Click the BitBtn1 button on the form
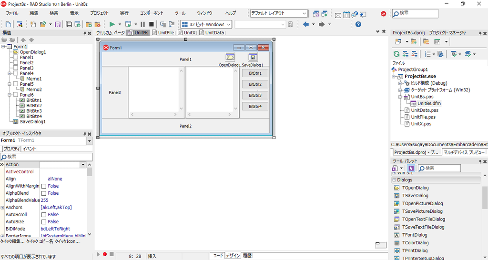This screenshot has height=260, width=488. coord(255,73)
